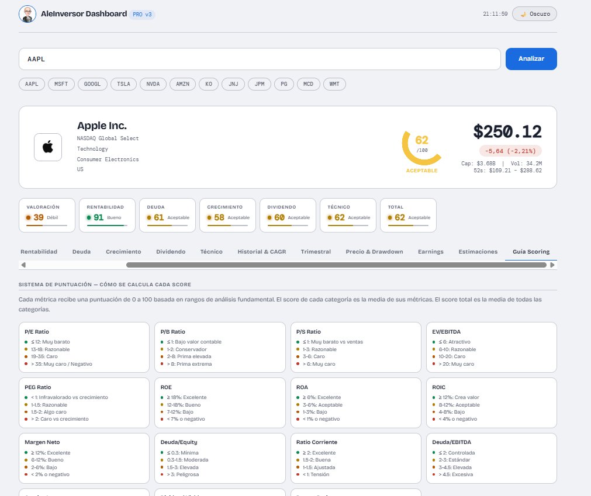The width and height of the screenshot is (591, 496).
Task: Click the Técnico 62 score card
Action: pos(348,215)
